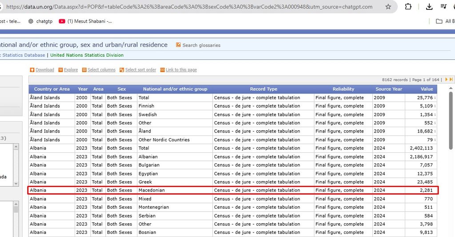
Task: Click the Reliability column header
Action: 343,89
